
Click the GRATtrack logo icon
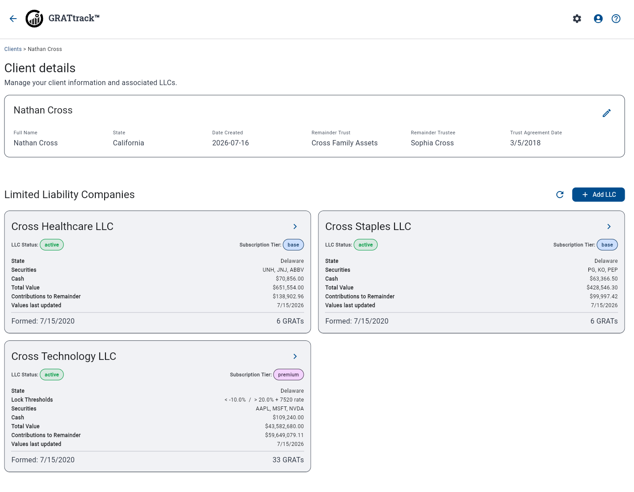(x=35, y=19)
